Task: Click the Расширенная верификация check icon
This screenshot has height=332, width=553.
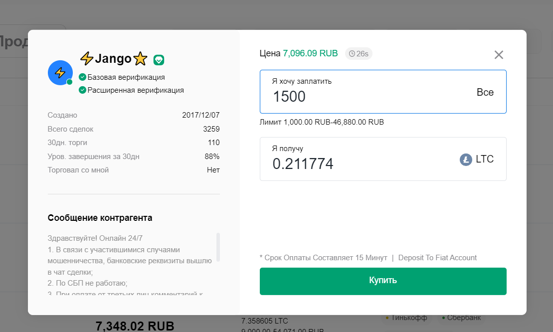Action: click(83, 90)
